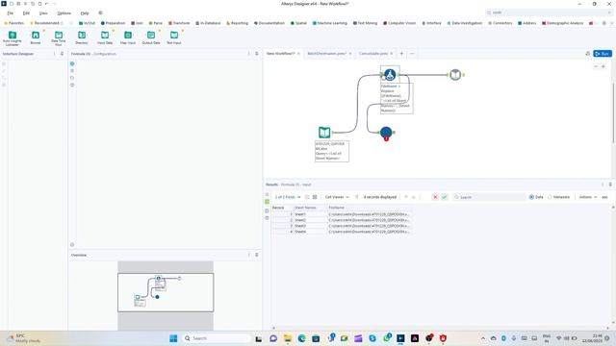Click the Sheet Names column header
Screen dimensions: 616x346
tap(310, 208)
